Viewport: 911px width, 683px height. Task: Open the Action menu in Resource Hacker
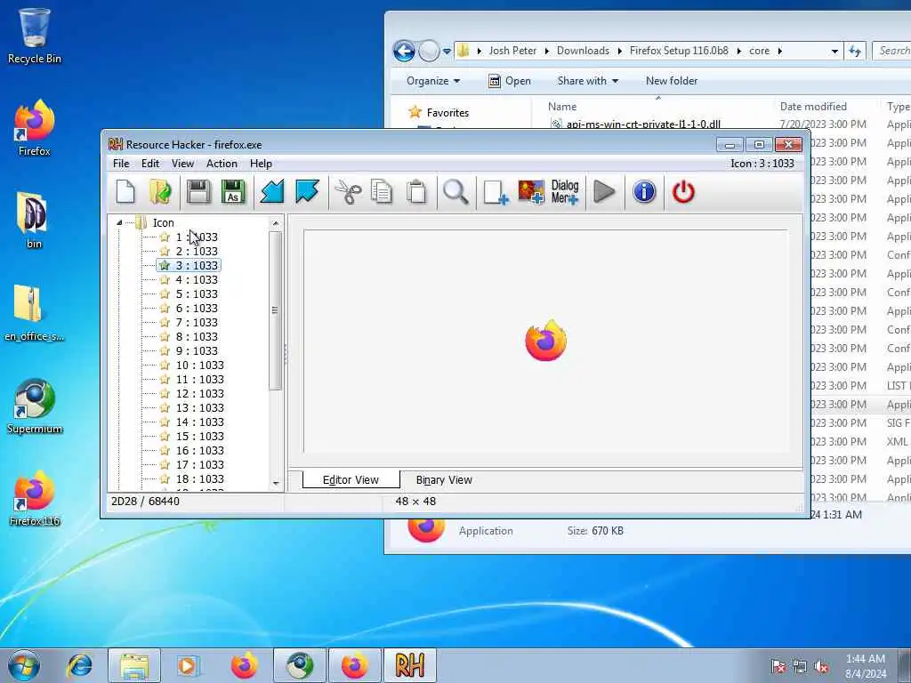pyautogui.click(x=222, y=164)
